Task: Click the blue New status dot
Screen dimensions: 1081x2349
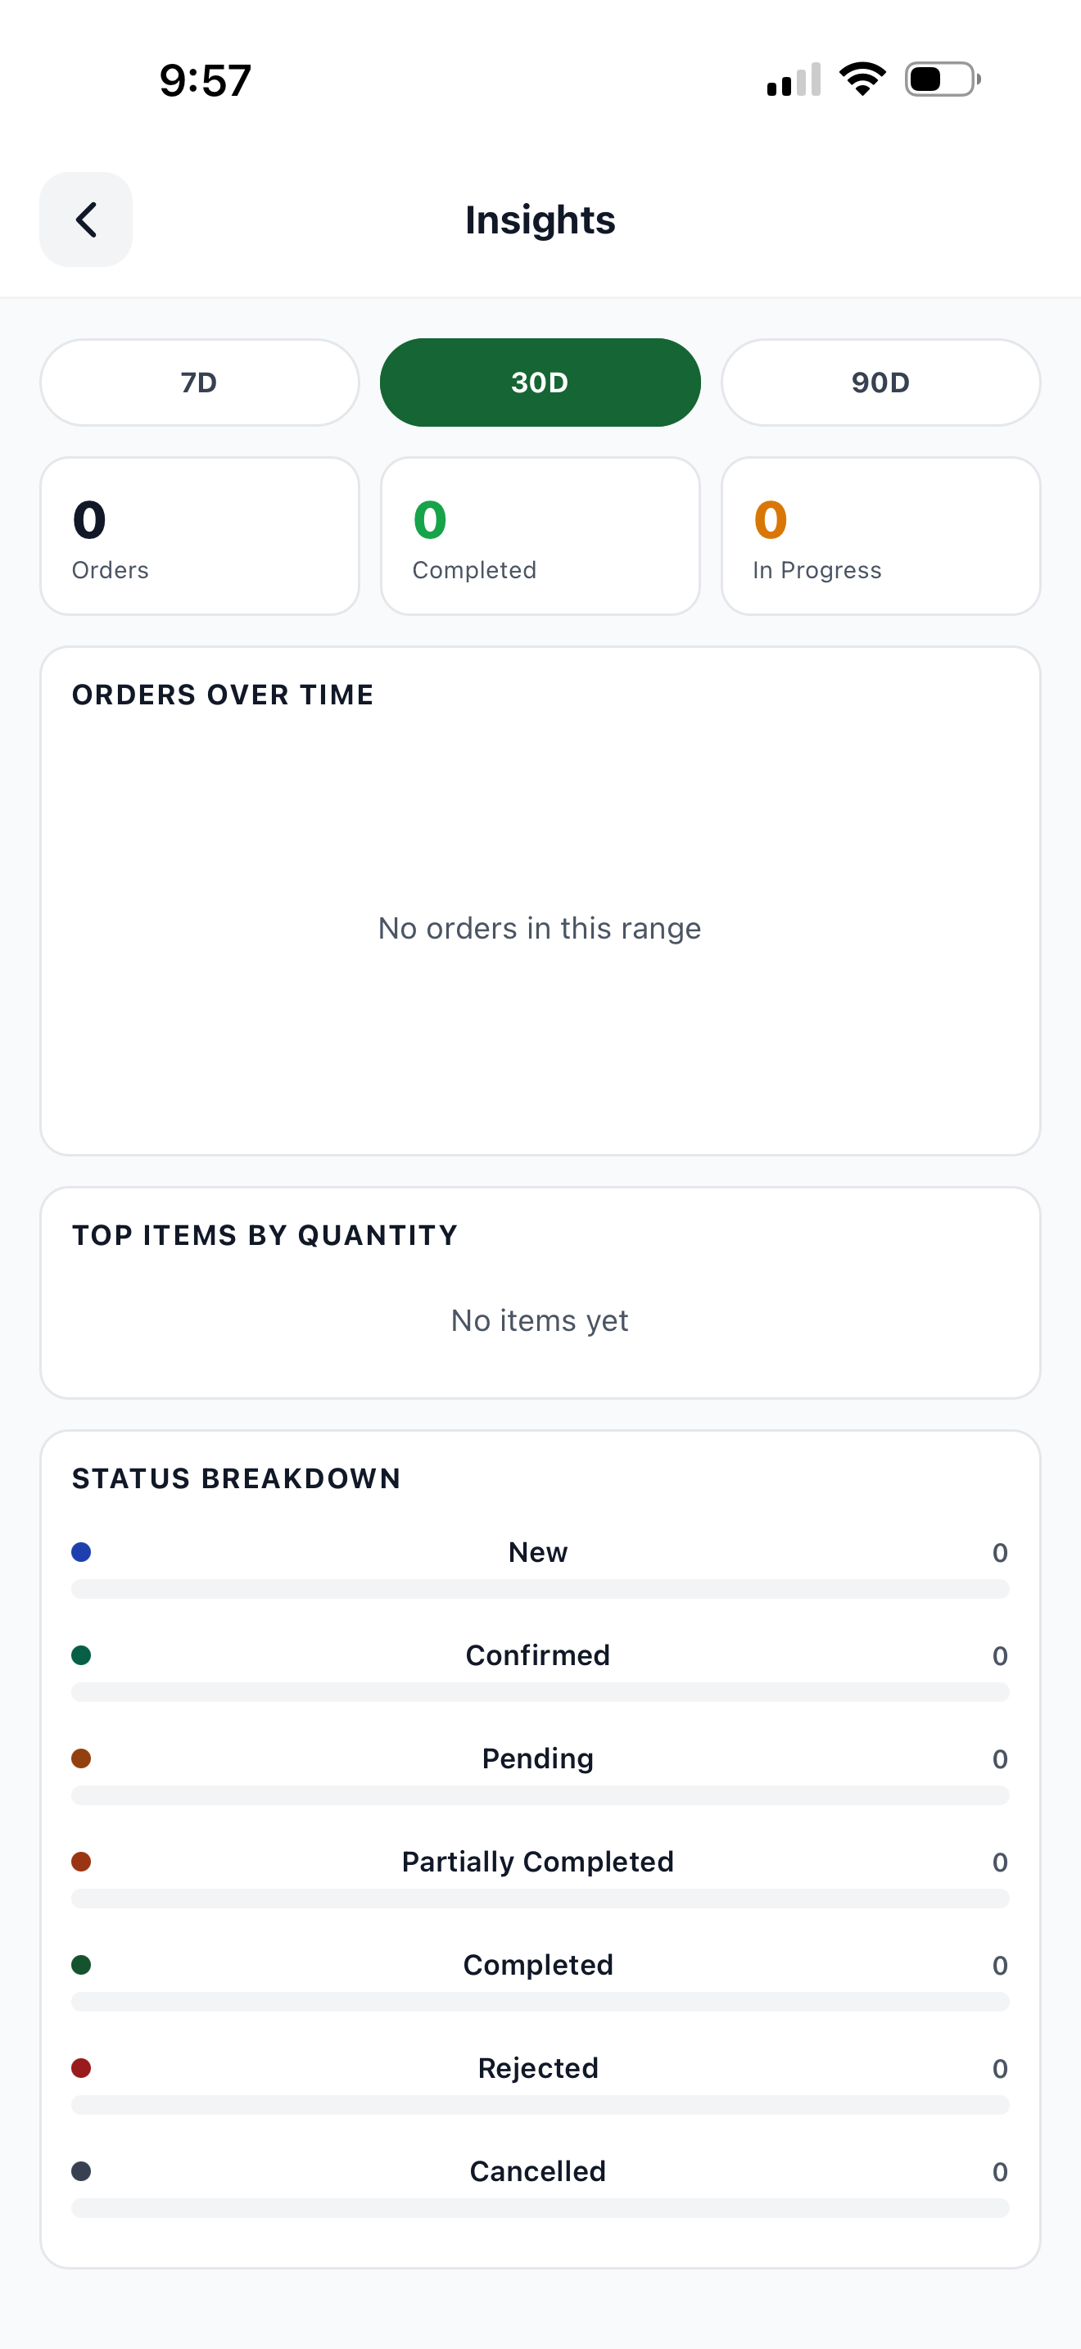Action: pos(81,1552)
